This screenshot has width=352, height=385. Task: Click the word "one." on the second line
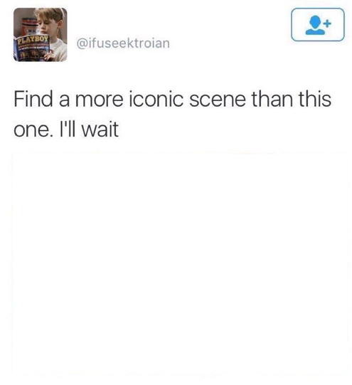tap(33, 130)
